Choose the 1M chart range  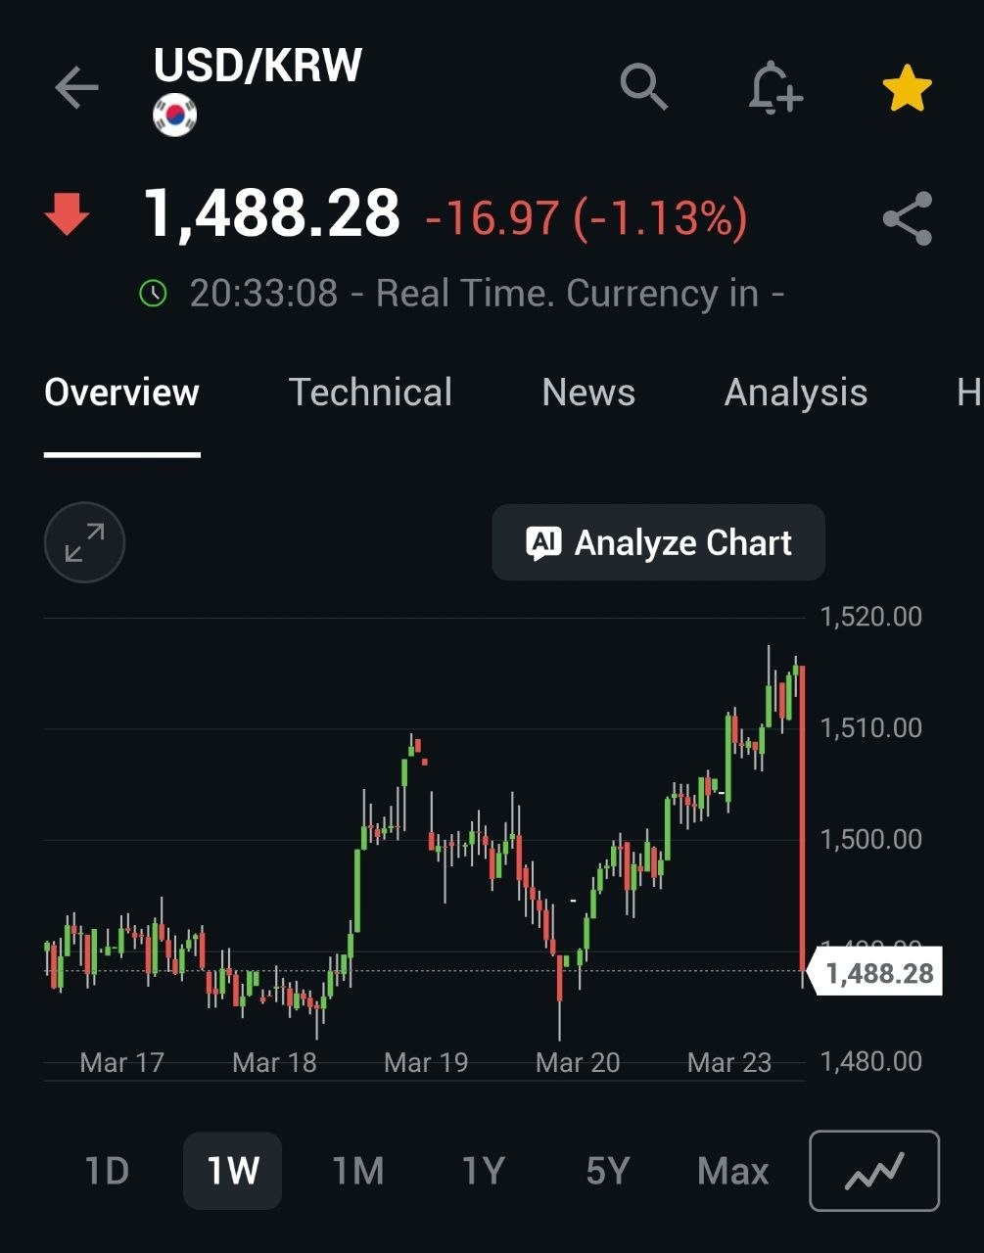click(357, 1171)
